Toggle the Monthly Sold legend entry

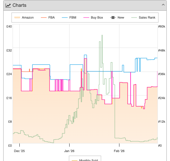(x=85, y=160)
